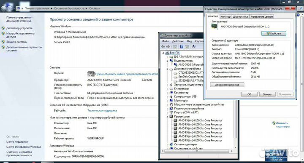Click the Порты (COM и LPT) port icon
Viewport: 304px width, 163px height.
point(171,112)
